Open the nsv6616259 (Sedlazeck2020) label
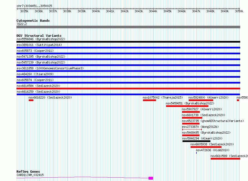The image size is (248, 181). click(38, 92)
